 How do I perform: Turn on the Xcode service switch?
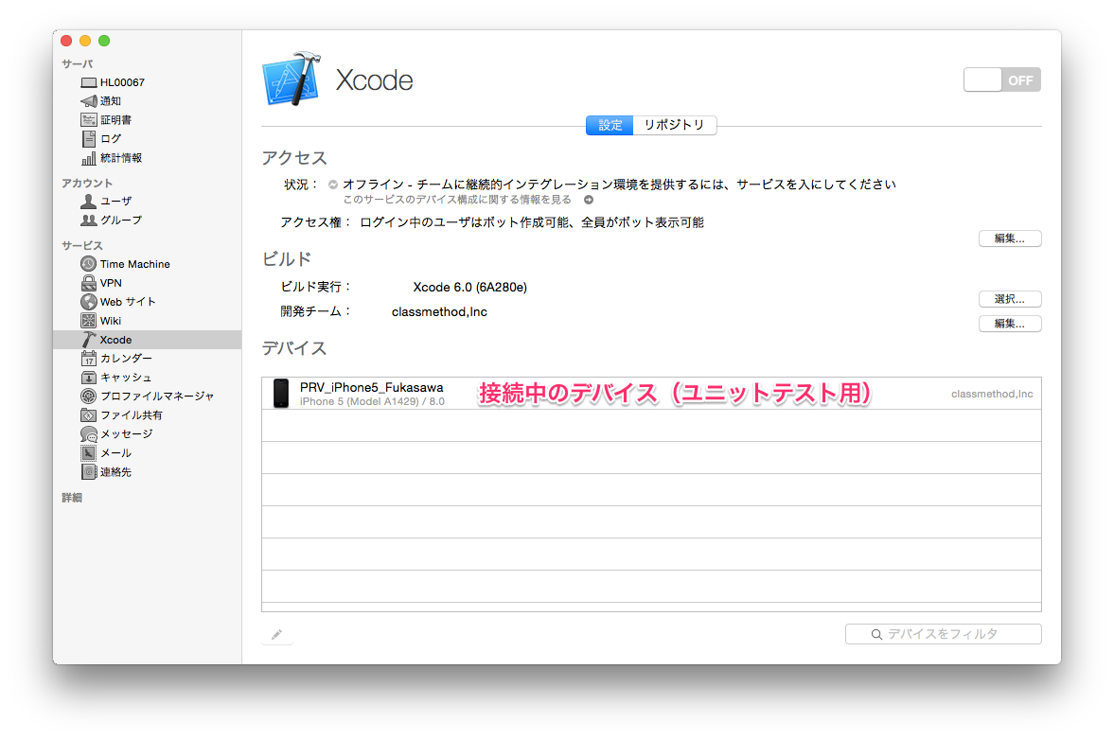tap(1001, 80)
